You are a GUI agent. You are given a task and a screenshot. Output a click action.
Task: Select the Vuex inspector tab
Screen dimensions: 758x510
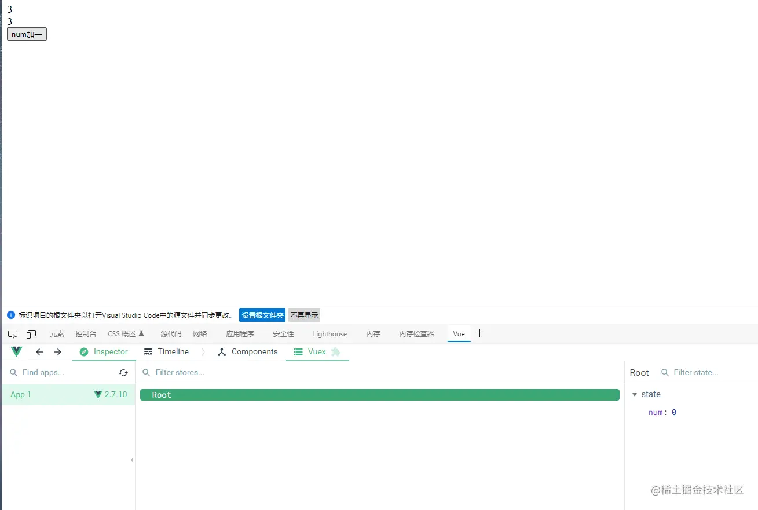(317, 352)
